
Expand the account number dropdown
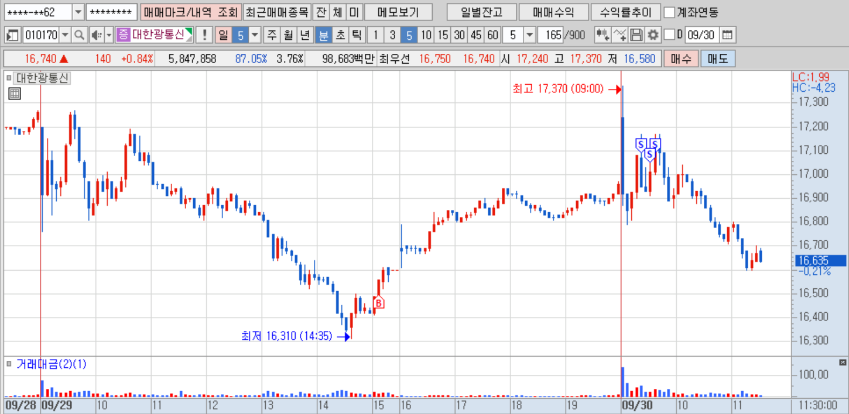[78, 12]
